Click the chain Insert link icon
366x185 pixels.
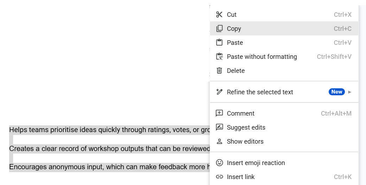(x=219, y=177)
